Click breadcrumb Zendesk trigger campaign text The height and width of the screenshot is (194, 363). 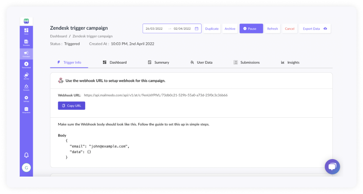tap(93, 36)
